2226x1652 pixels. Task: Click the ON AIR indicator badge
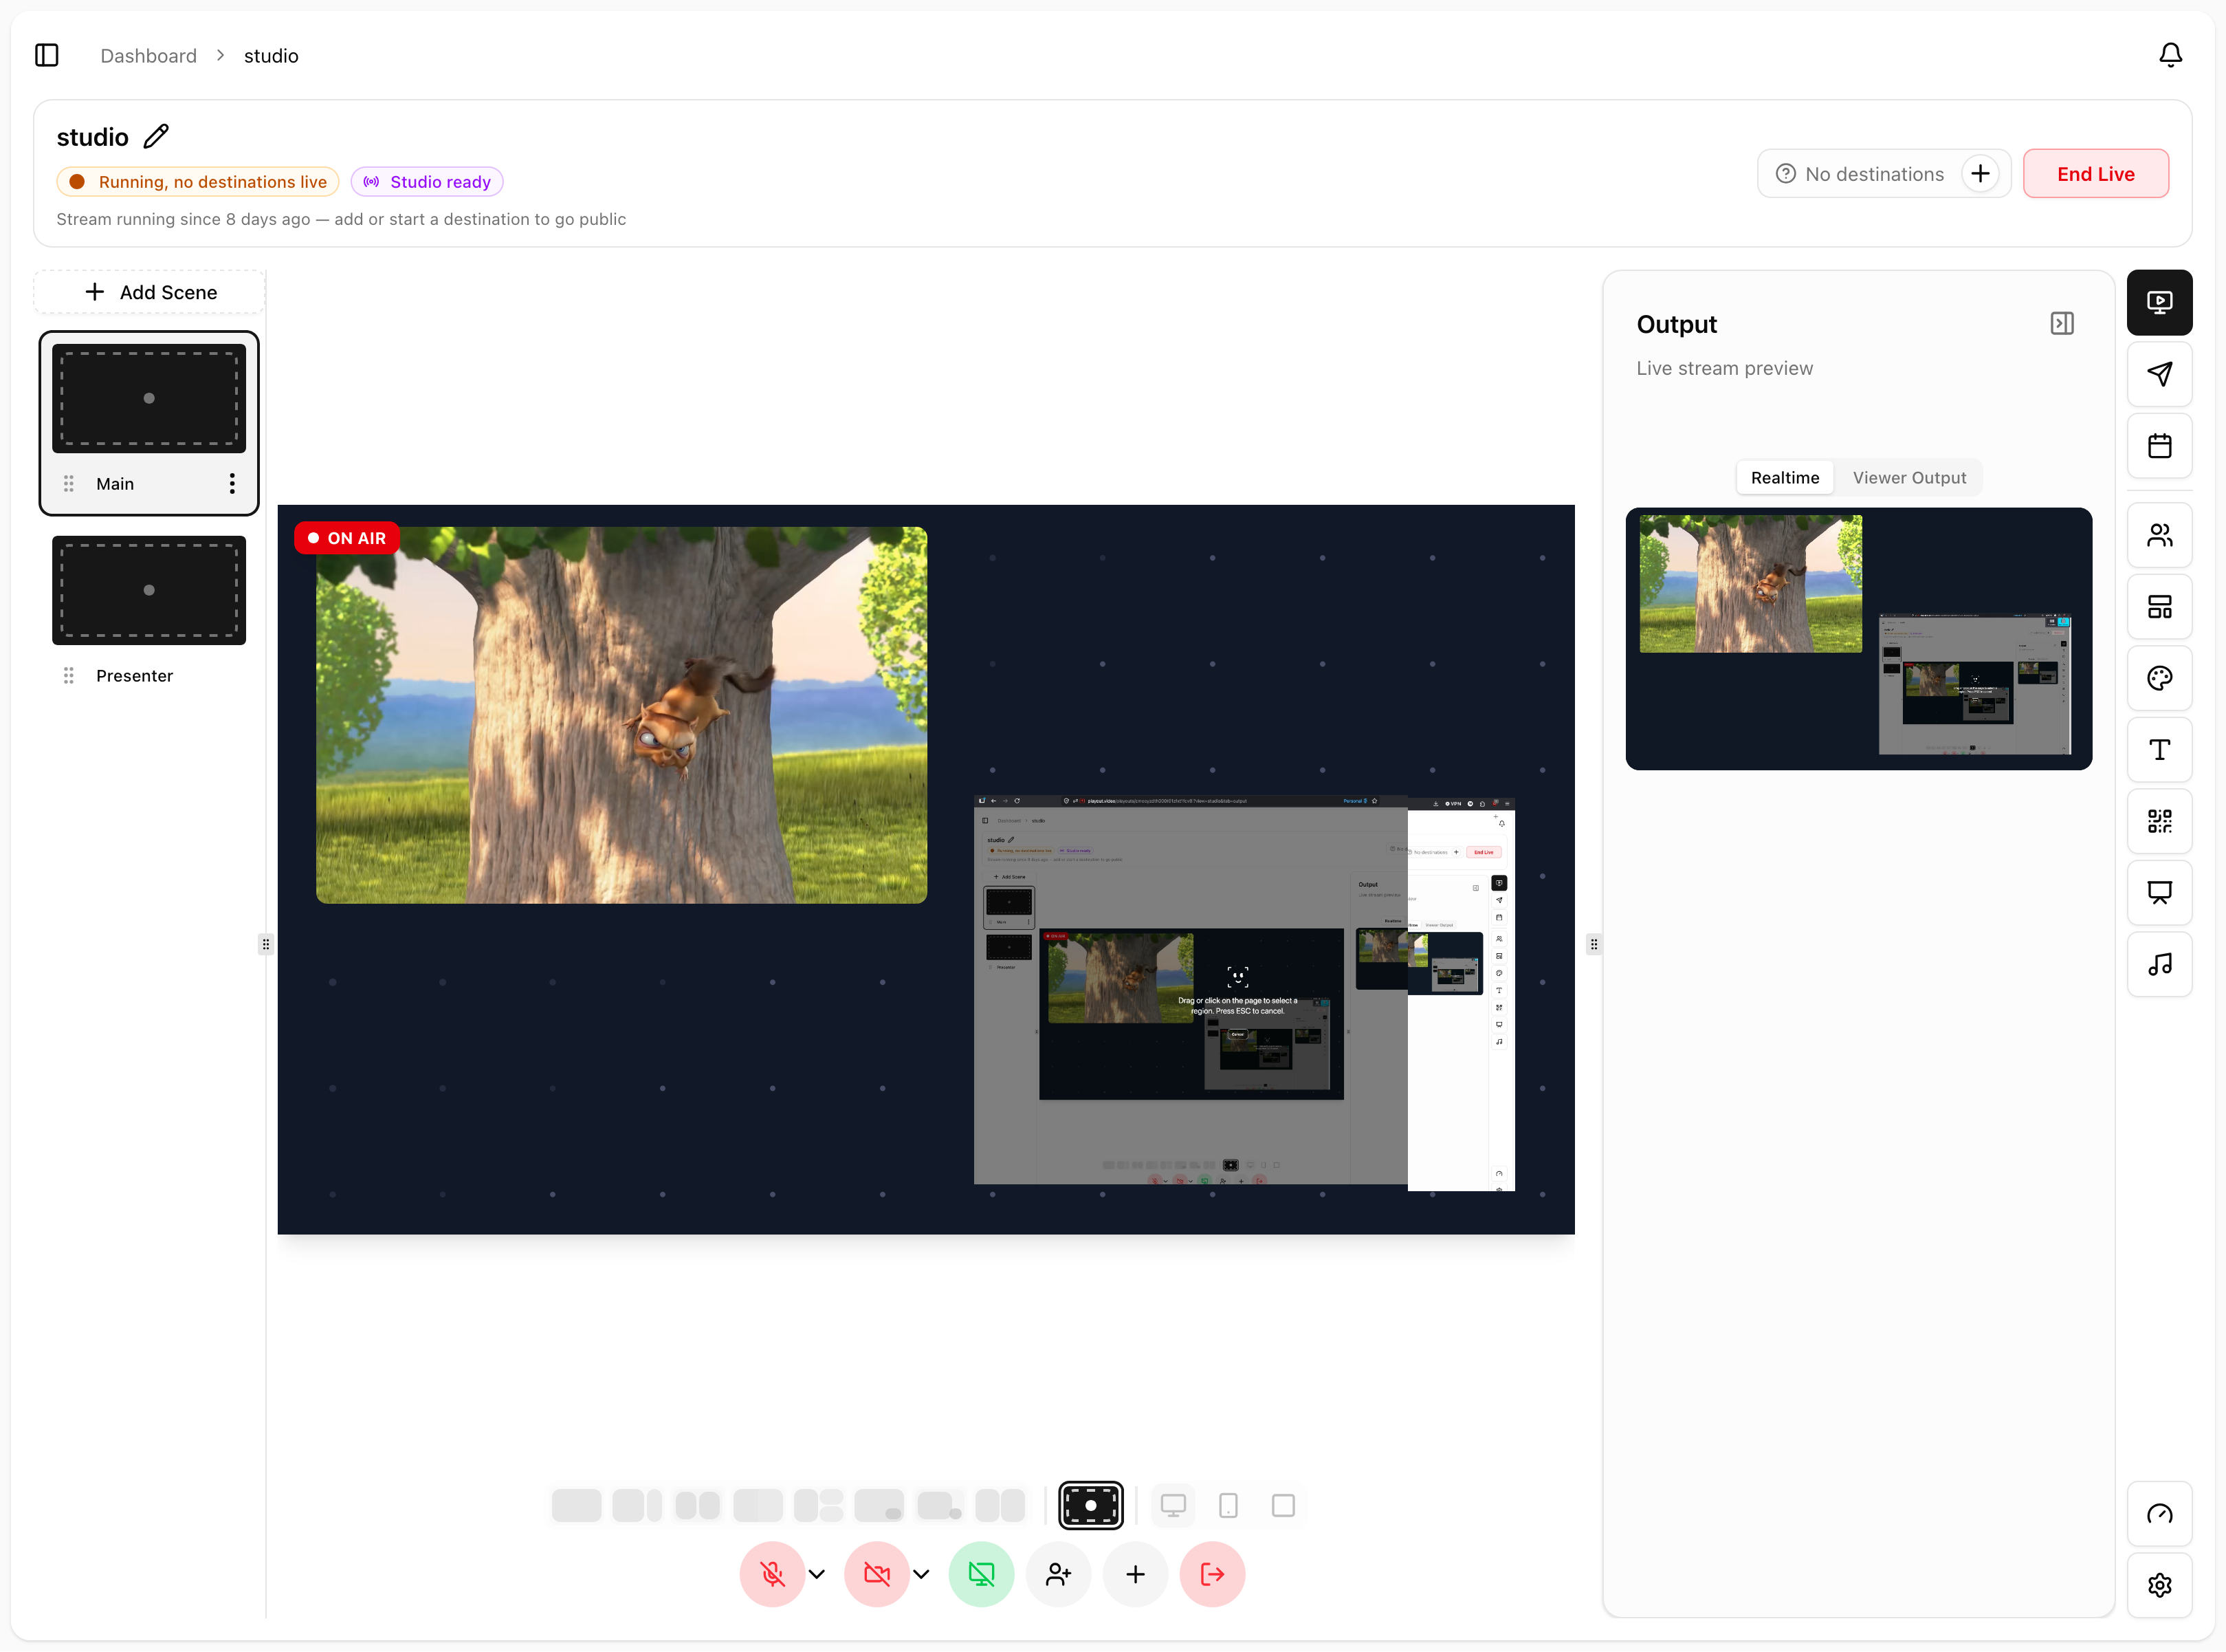(x=347, y=538)
